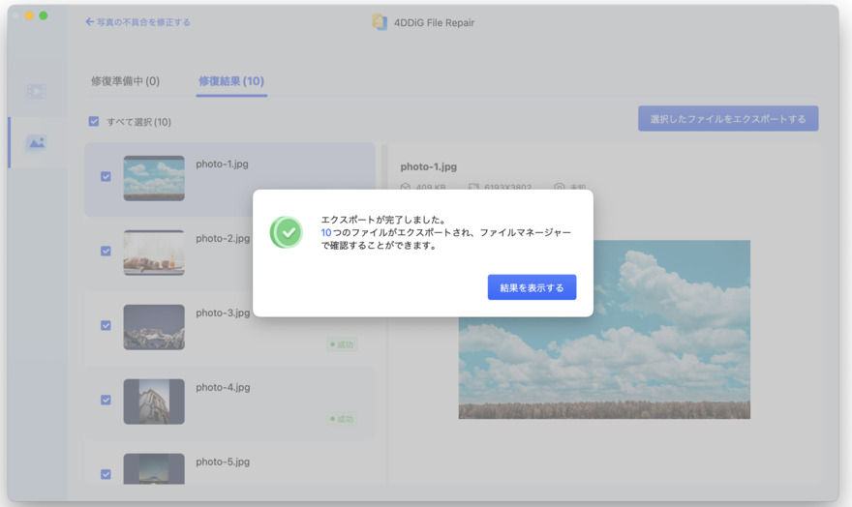
Task: Uncheck the photo-2.jpg checkbox
Action: click(106, 251)
